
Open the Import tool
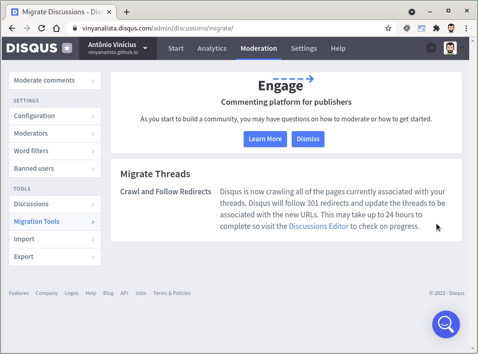pyautogui.click(x=55, y=239)
